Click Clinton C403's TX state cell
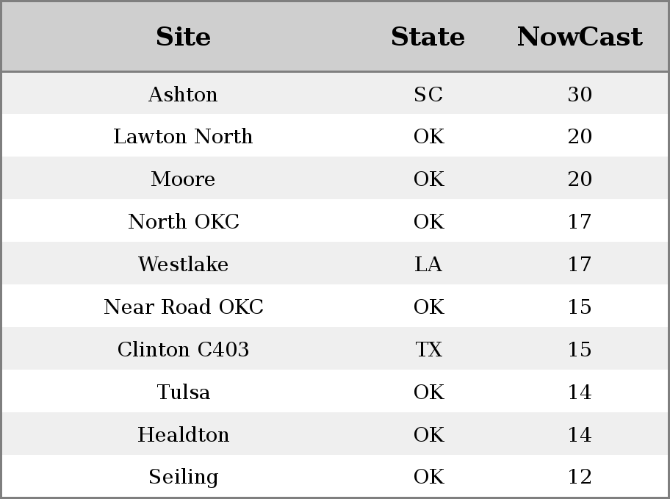This screenshot has width=670, height=499. pos(428,349)
